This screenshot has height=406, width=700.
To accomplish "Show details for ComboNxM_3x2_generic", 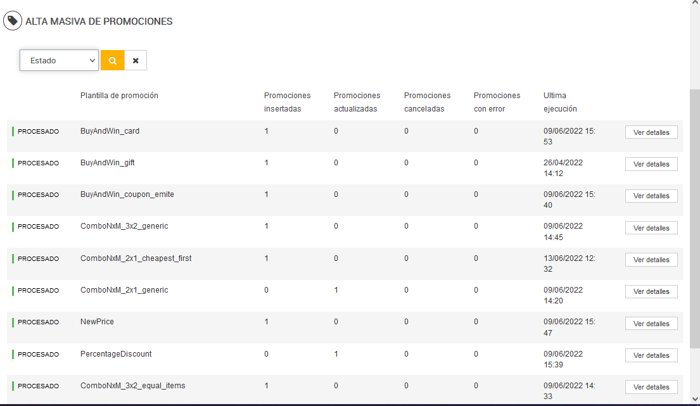I will point(651,228).
